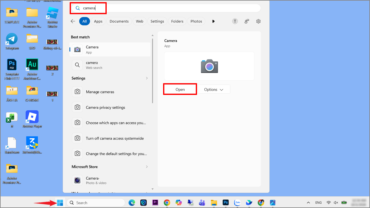The image size is (370, 208).
Task: Switch to the Settings filter tab
Action: [x=157, y=21]
